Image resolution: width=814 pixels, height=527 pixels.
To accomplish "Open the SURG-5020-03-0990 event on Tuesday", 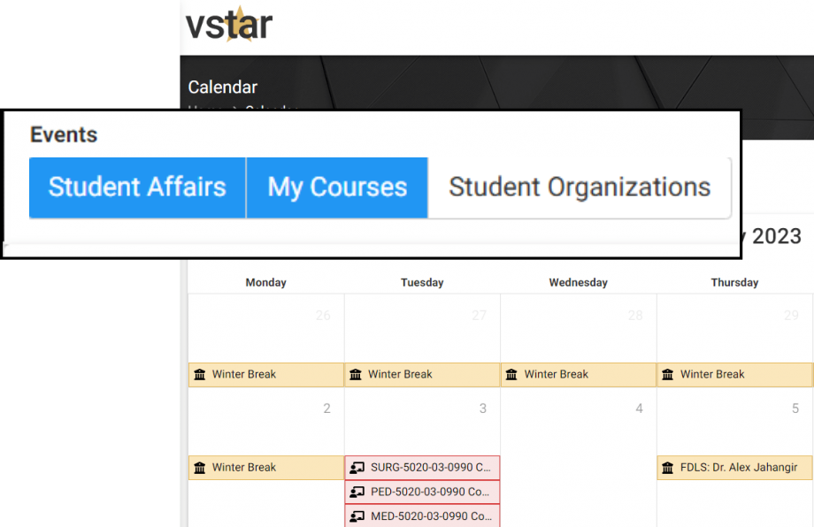I will [422, 468].
